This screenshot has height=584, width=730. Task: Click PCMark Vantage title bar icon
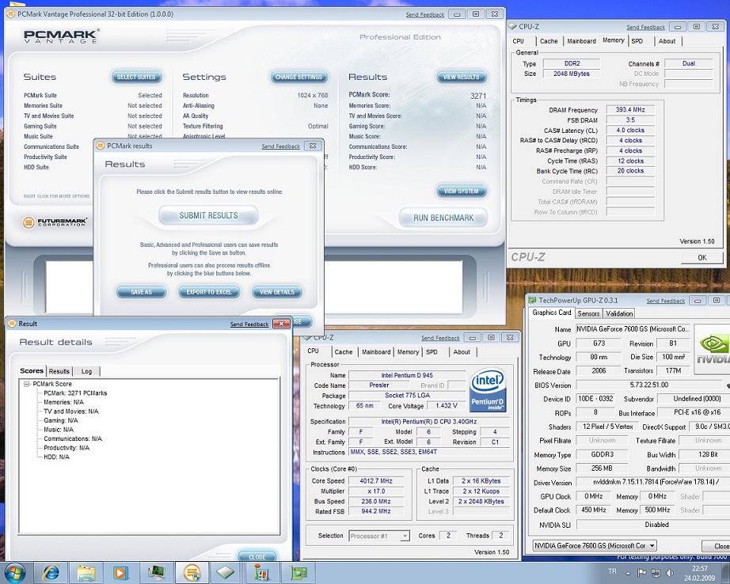click(x=11, y=14)
